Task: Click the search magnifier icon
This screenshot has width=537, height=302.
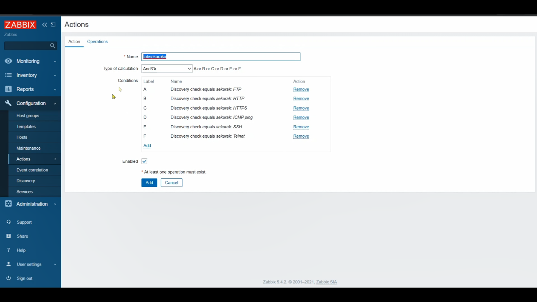Action: (53, 46)
